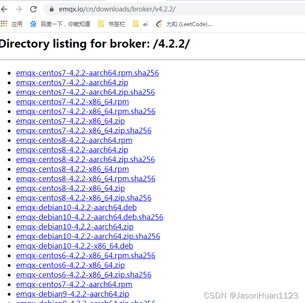Image resolution: width=305 pixels, height=303 pixels.
Task: Download emqx-centos7-4.2.2-aarch64.zip
Action: 72,82
